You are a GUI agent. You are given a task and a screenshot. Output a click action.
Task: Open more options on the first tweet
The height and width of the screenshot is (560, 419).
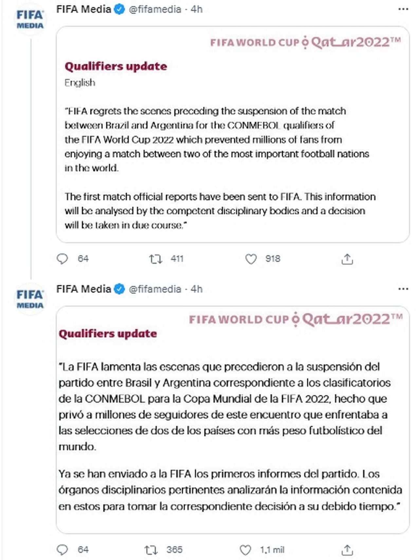[x=403, y=9]
